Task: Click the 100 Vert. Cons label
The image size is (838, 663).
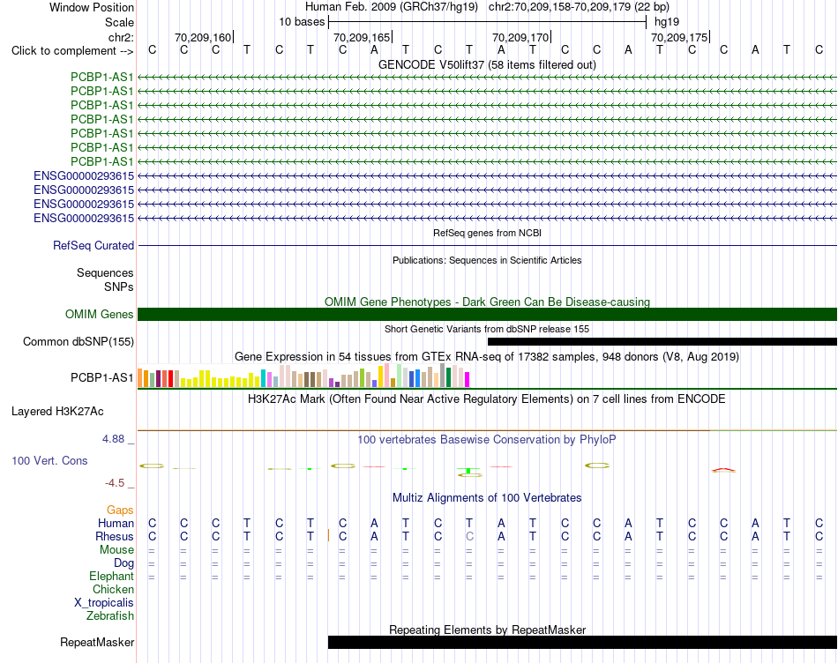Action: click(x=49, y=460)
